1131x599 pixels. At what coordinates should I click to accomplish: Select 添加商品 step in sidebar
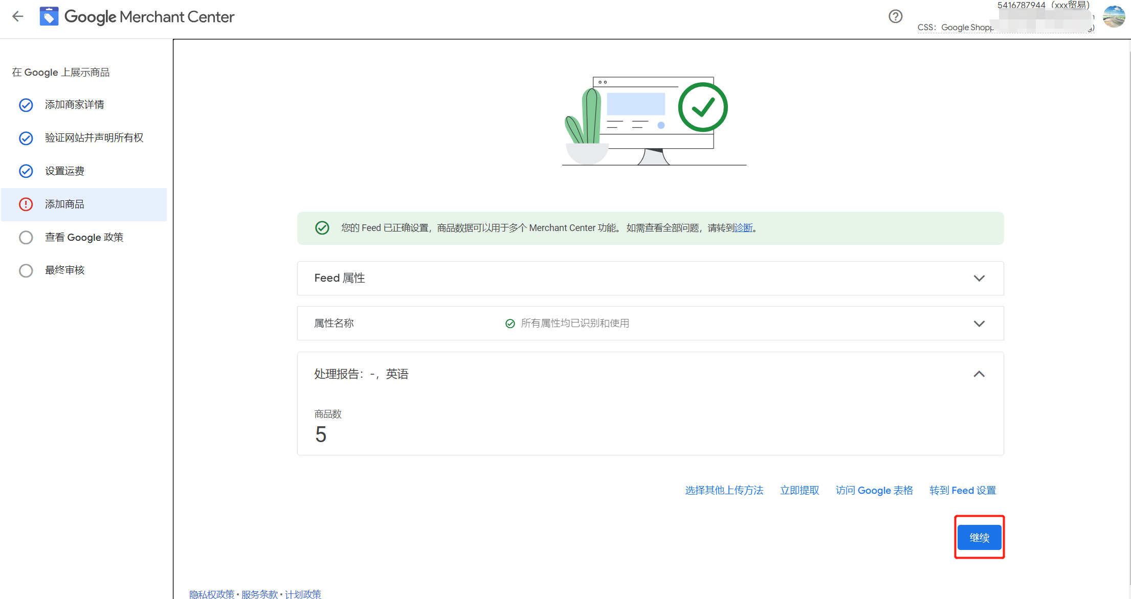click(x=84, y=204)
